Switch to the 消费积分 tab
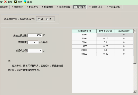Screen dimensions: 138x95 (x=17, y=7)
